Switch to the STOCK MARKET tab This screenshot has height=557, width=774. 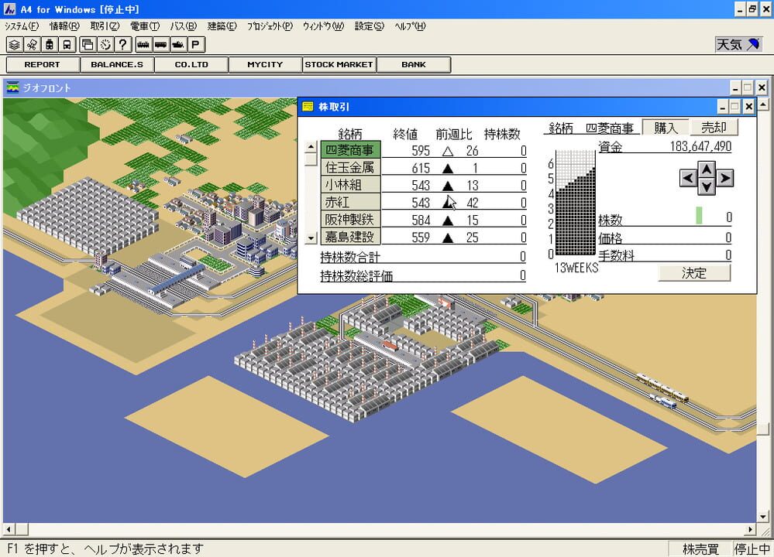pos(339,64)
